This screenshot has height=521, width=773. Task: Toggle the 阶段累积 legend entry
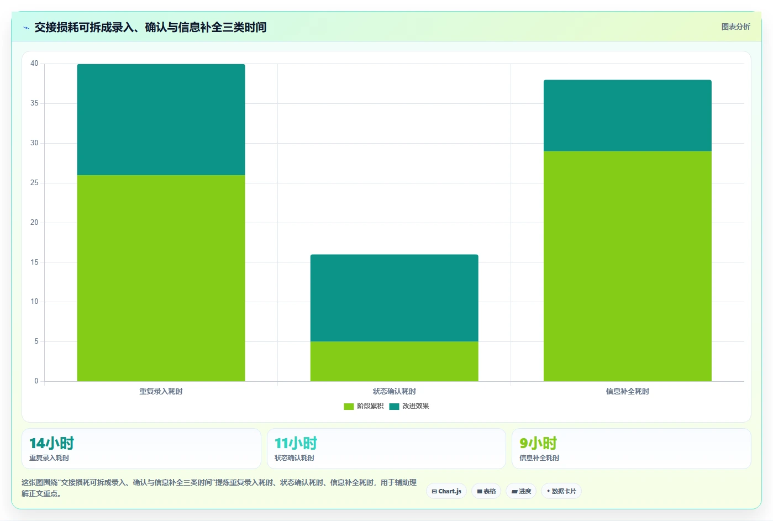(364, 406)
